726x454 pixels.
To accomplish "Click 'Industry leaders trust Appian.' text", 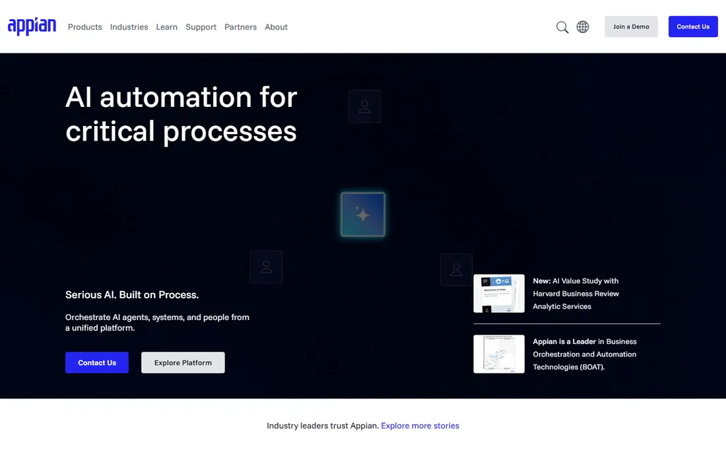I will [323, 426].
